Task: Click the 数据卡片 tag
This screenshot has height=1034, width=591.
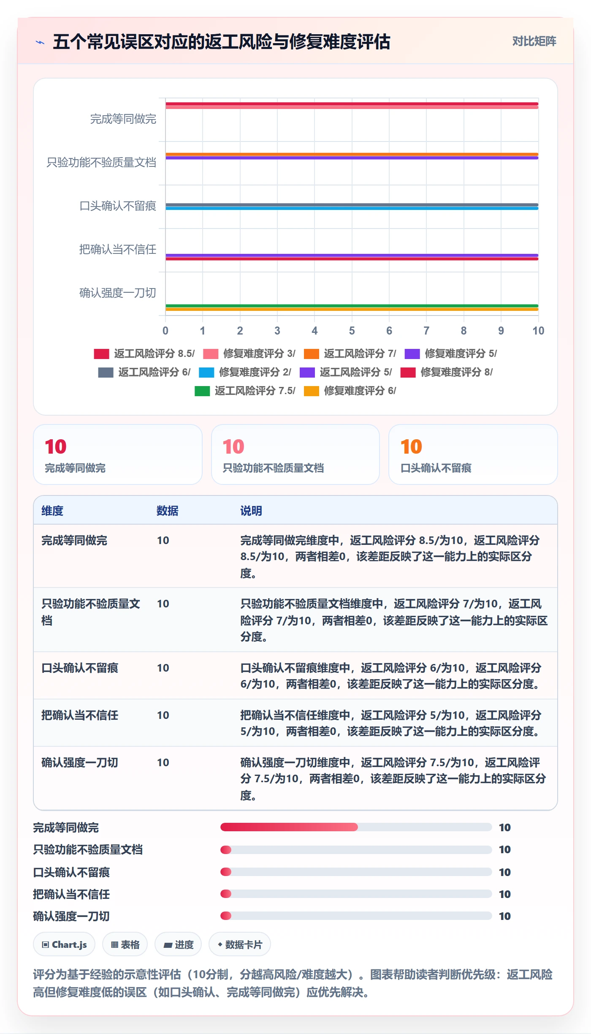Action: click(240, 944)
